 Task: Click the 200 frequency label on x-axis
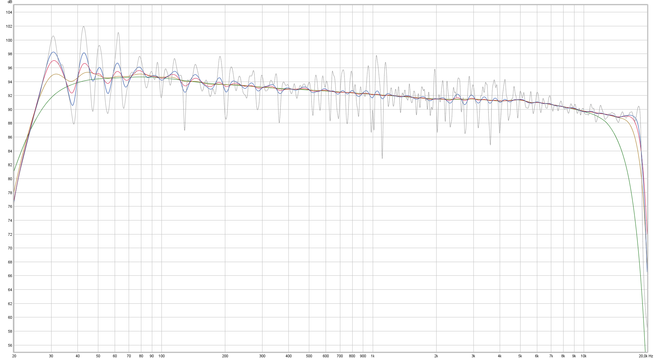225,356
